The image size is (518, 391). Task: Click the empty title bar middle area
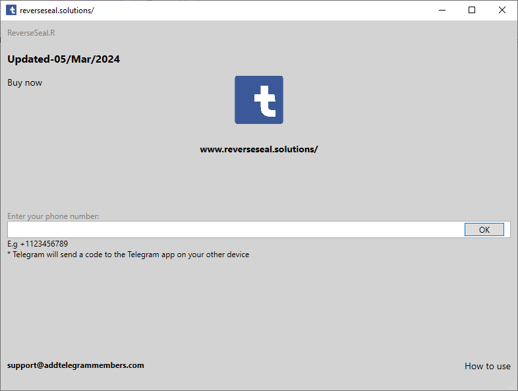[264, 11]
